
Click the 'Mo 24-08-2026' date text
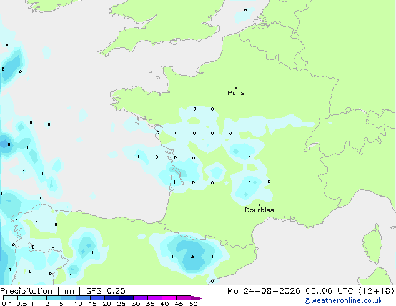pos(264,291)
